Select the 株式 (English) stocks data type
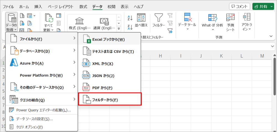This screenshot has height=132, width=277. tap(79, 23)
